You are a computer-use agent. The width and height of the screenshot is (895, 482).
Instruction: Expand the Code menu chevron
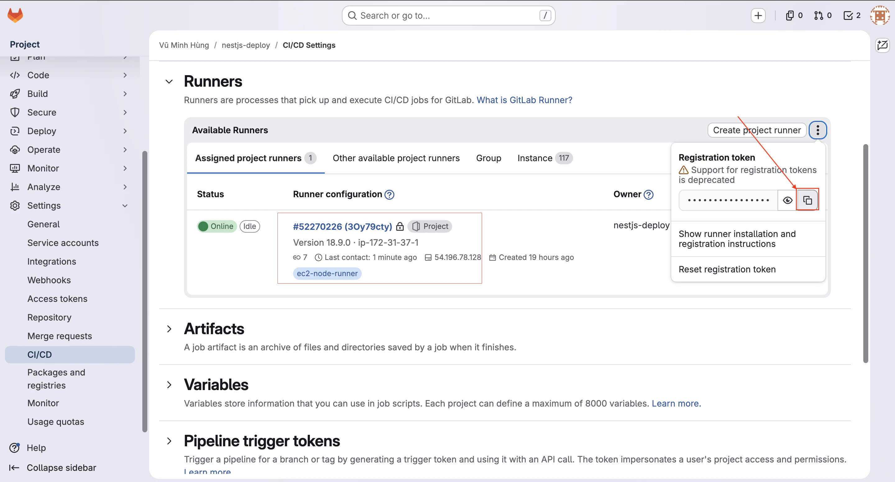(125, 75)
